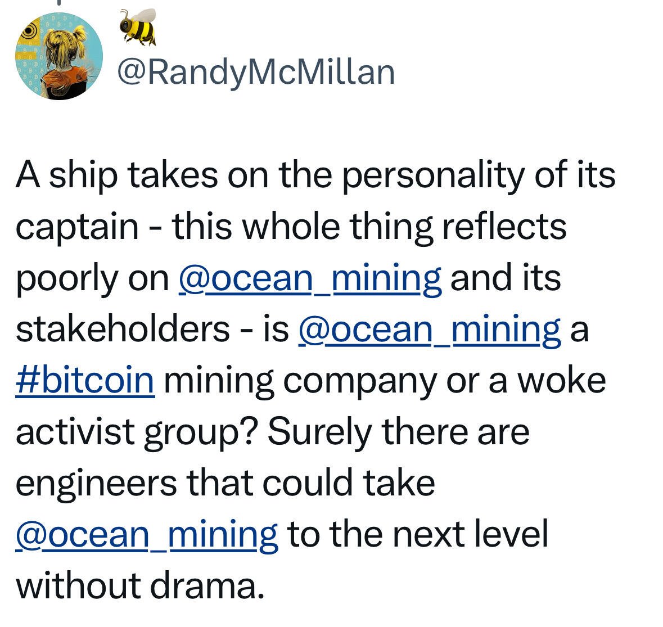Open @ocean_mining mention after 'stakeholders - is'
663x627 pixels.
click(x=430, y=330)
